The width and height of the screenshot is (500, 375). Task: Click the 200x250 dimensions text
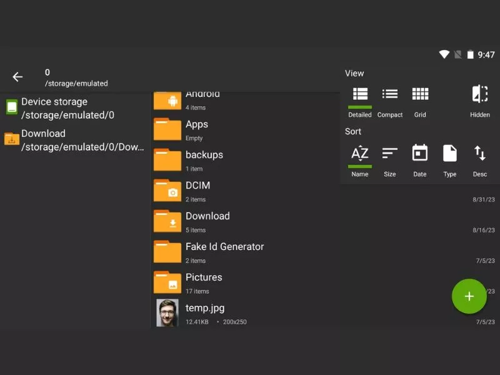(235, 322)
